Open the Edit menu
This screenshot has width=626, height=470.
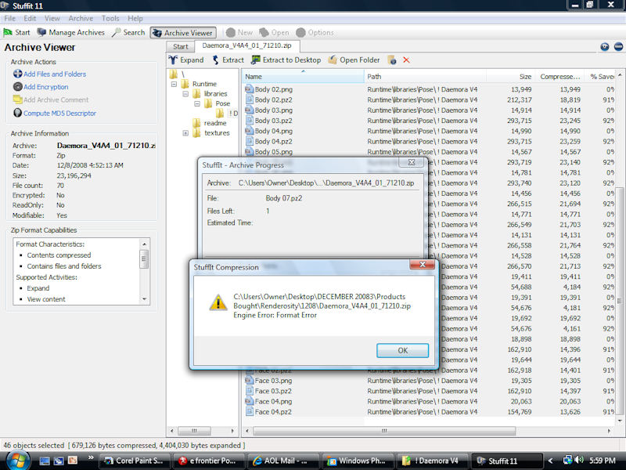click(x=30, y=18)
